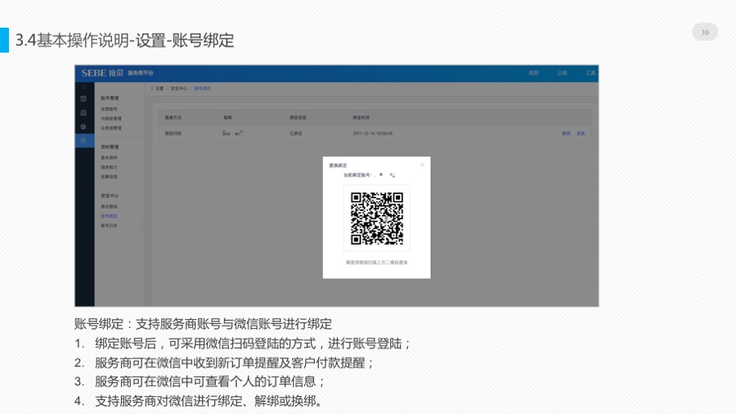The height and width of the screenshot is (414, 736).
Task: Click the 2017-12-14 13:59:45 timestamp cell
Action: pos(373,134)
